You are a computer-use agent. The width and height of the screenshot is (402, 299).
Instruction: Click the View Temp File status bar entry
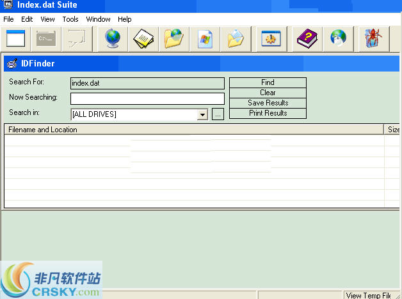(368, 295)
